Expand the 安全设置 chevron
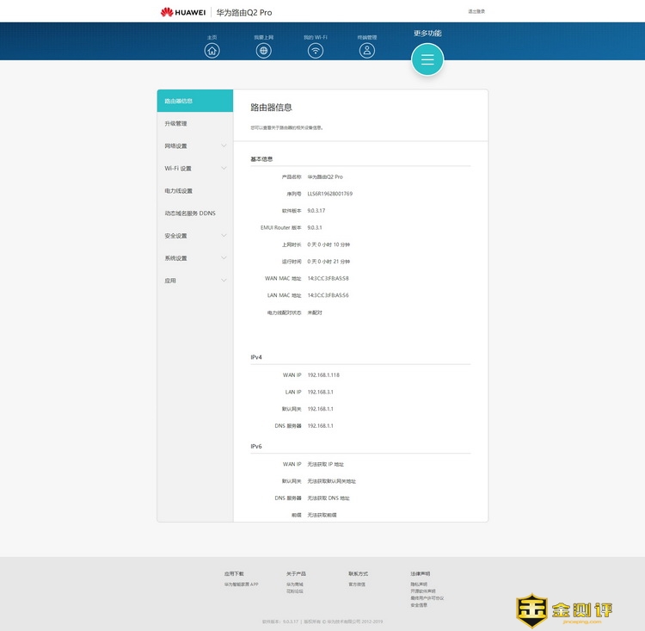 224,235
